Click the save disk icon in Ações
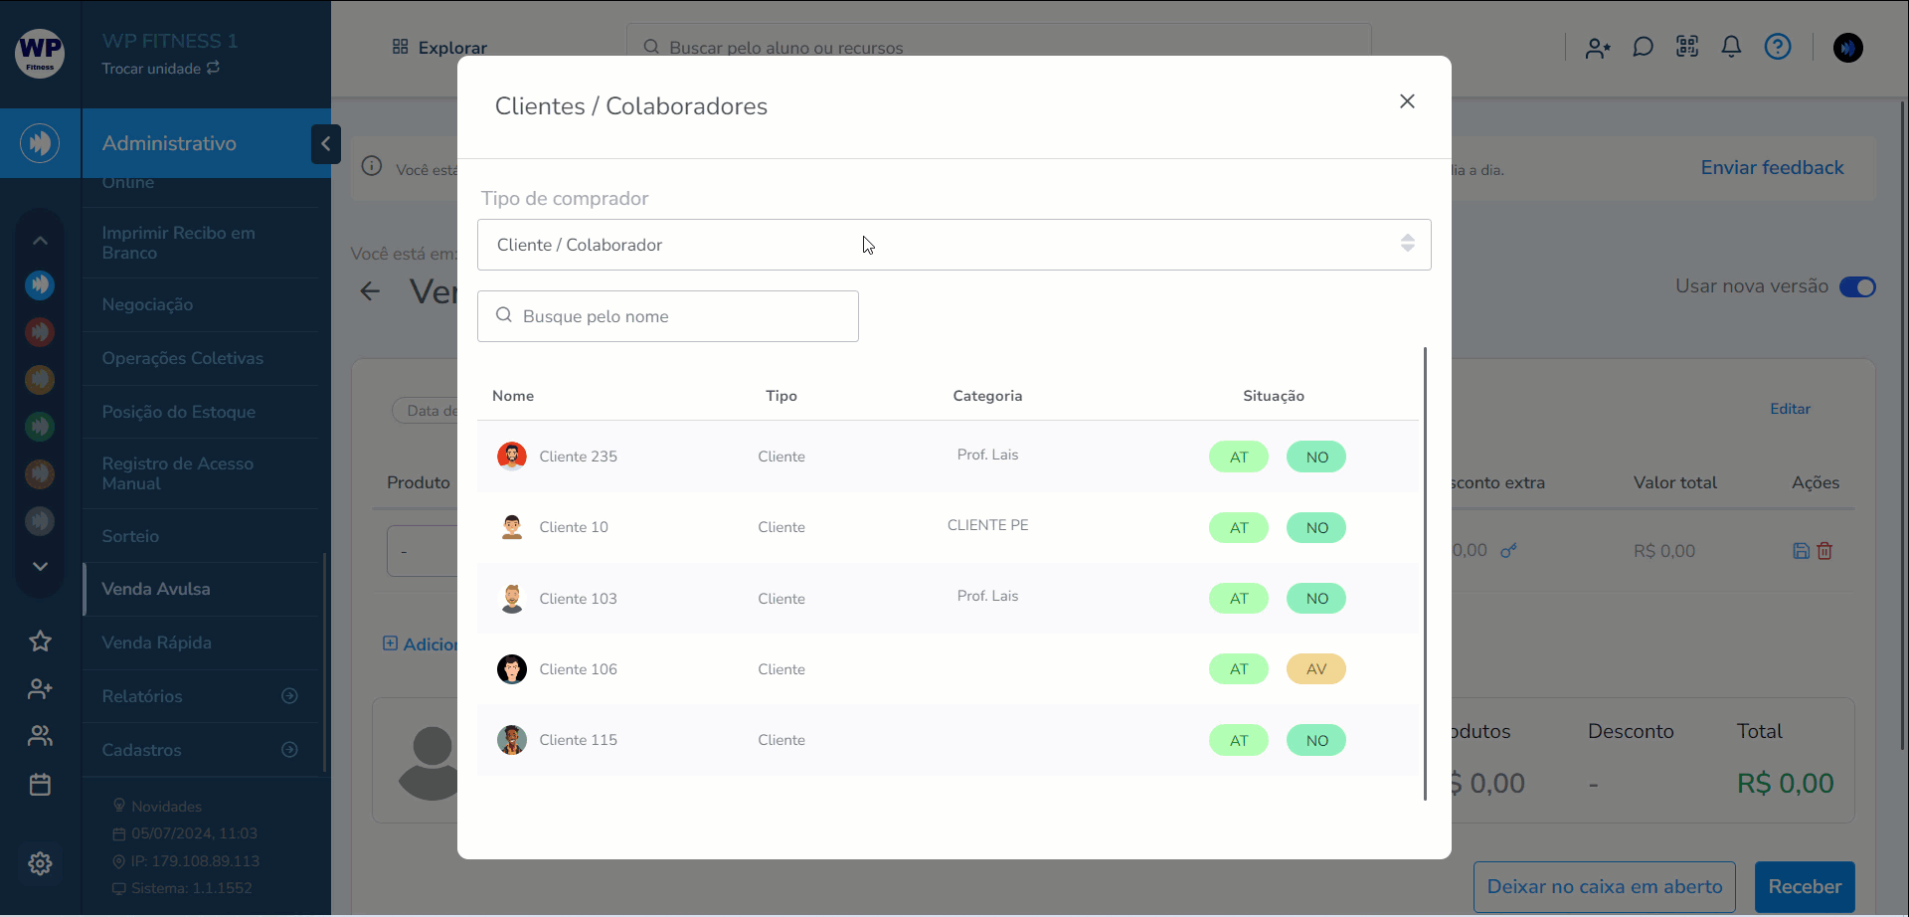 [1801, 551]
